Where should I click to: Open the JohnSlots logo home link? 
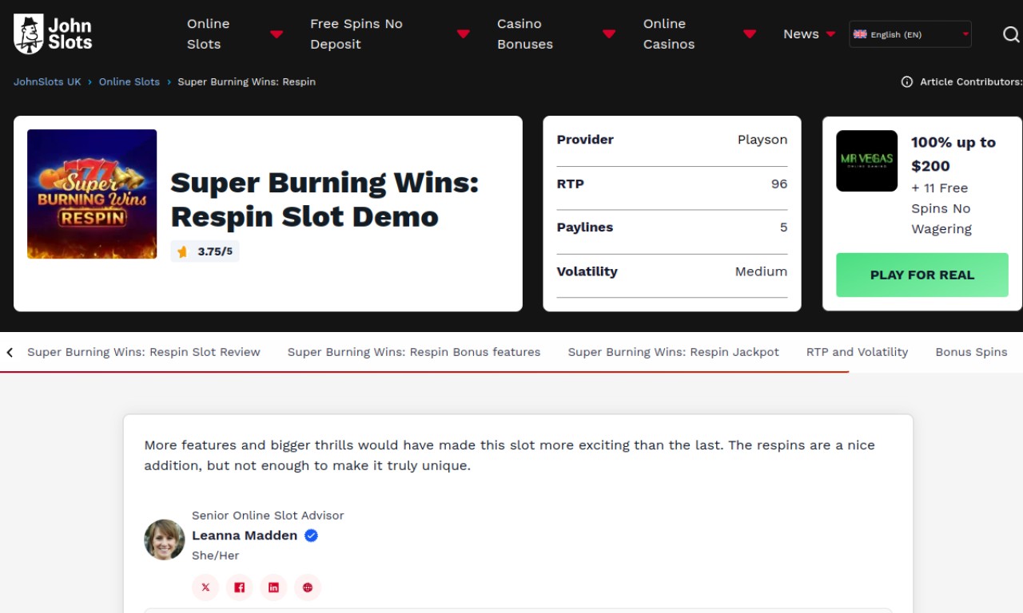click(53, 34)
